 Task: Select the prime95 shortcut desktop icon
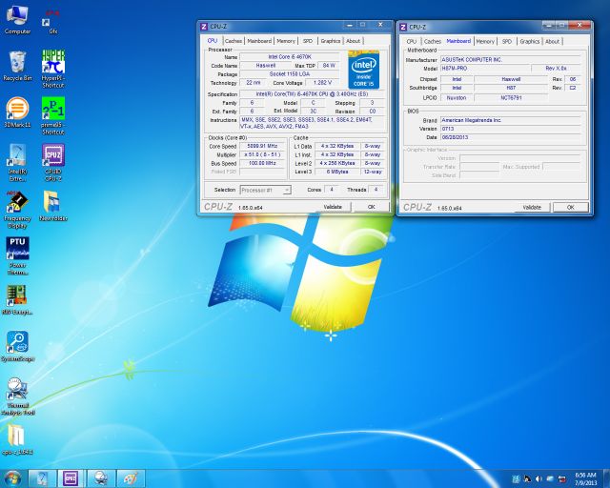(x=53, y=110)
